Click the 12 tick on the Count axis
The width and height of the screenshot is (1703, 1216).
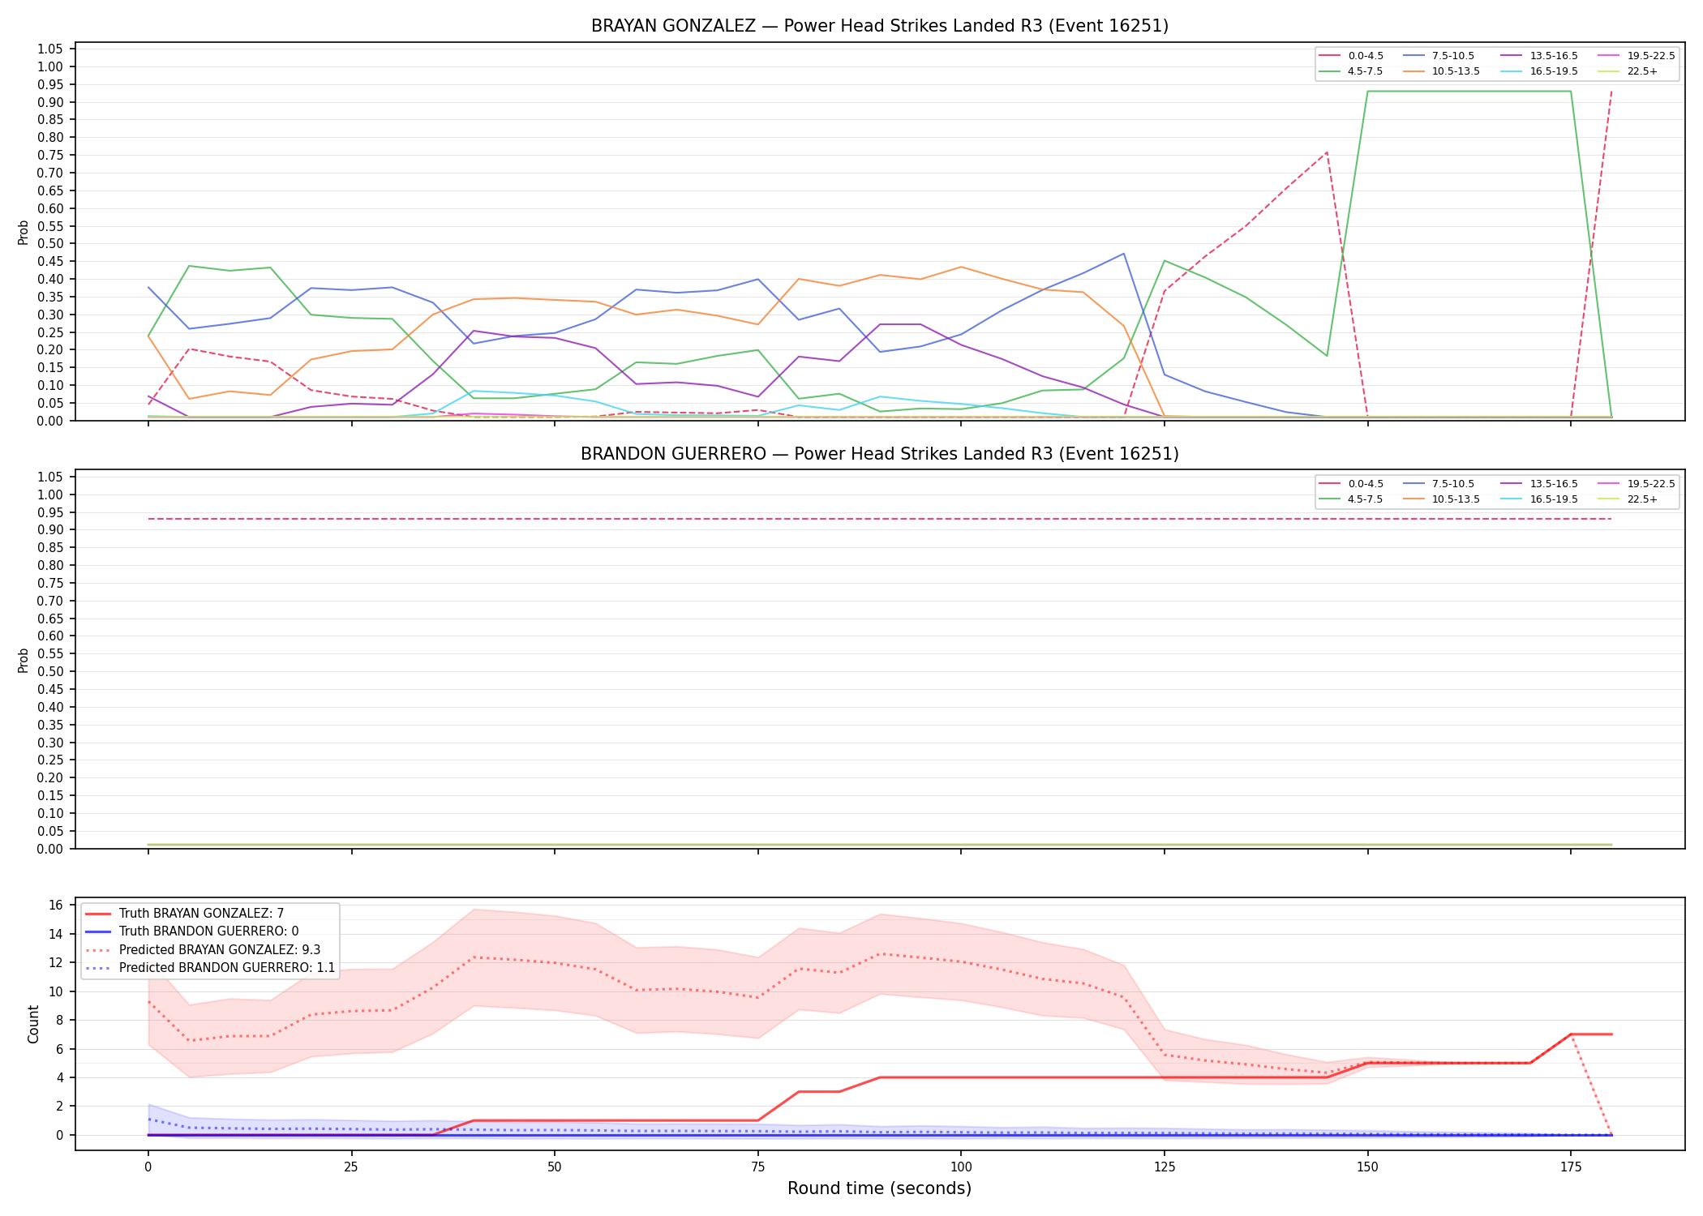[x=56, y=963]
